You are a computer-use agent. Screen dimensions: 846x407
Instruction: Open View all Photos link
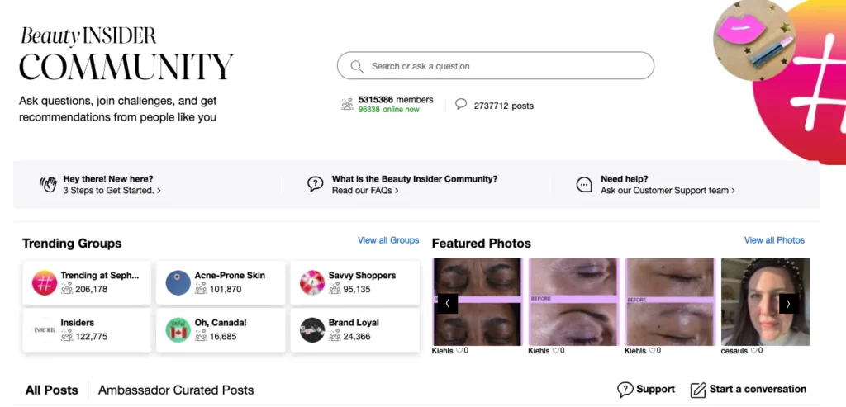[774, 240]
